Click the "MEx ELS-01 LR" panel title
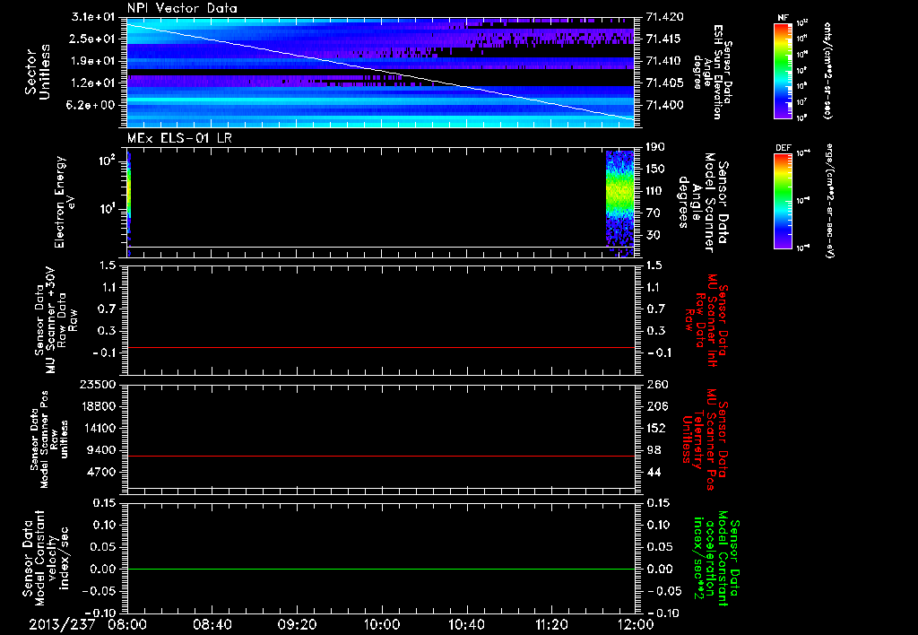Viewport: 918px width, 635px height. (x=179, y=138)
